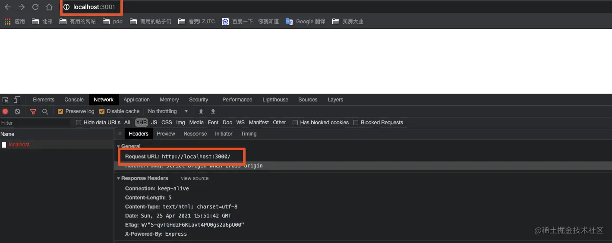Screen dimensions: 612x243
Task: Filter requests by CSS type
Action: (x=167, y=123)
